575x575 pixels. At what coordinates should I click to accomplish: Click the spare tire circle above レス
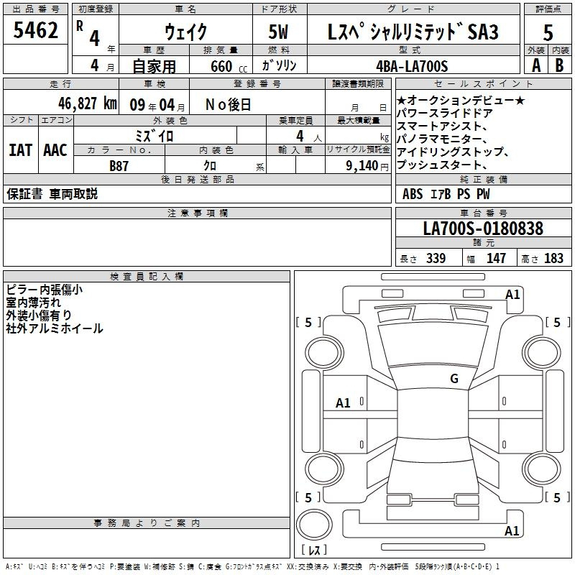tap(314, 525)
